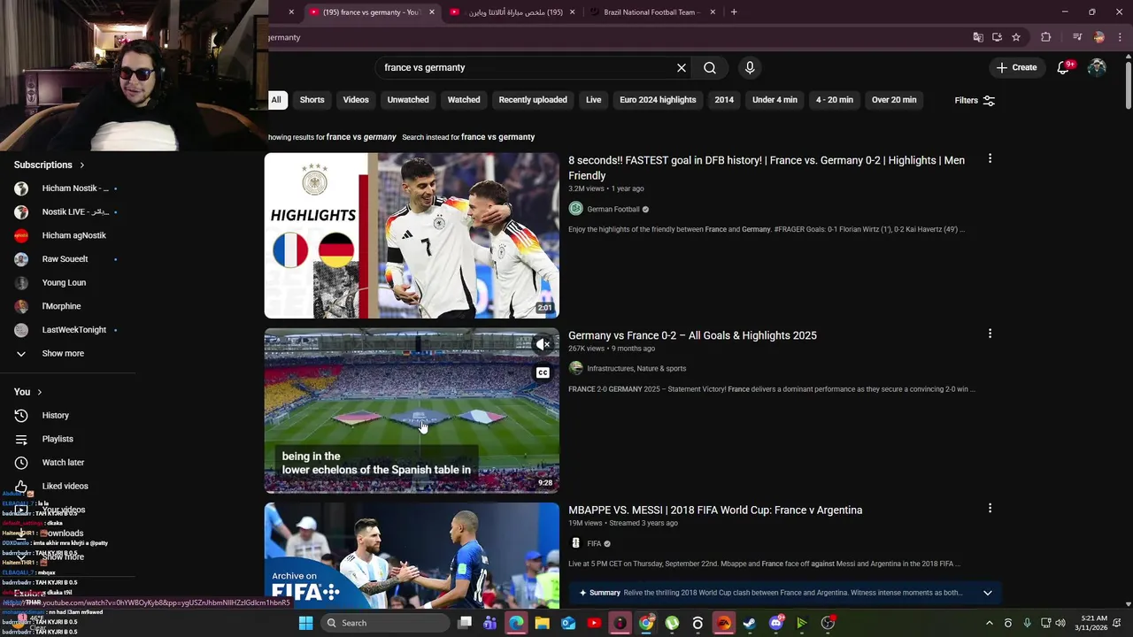Open the German Football channel link

tap(613, 210)
